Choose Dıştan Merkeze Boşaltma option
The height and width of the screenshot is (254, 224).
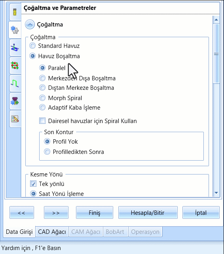pos(76,88)
